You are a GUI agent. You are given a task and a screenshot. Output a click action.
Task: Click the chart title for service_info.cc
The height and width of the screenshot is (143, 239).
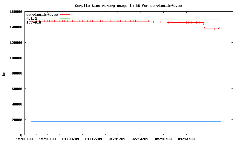tap(128, 6)
